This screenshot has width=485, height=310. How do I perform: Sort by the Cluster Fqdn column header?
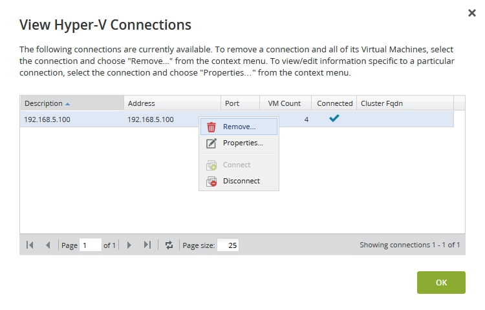coord(405,103)
